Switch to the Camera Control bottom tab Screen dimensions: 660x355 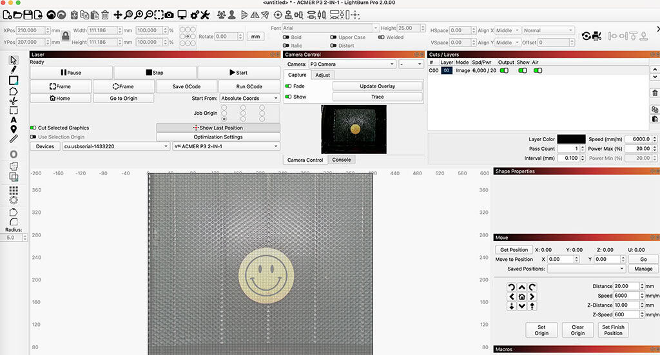click(305, 160)
